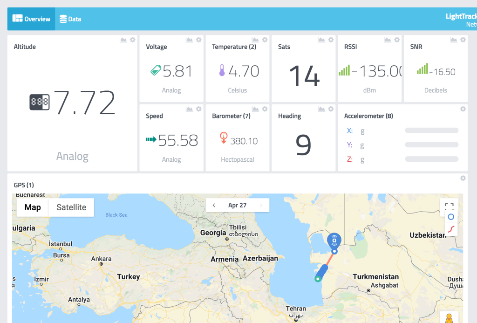
Task: Open the Accelerometer widget settings gear
Action: [463, 109]
